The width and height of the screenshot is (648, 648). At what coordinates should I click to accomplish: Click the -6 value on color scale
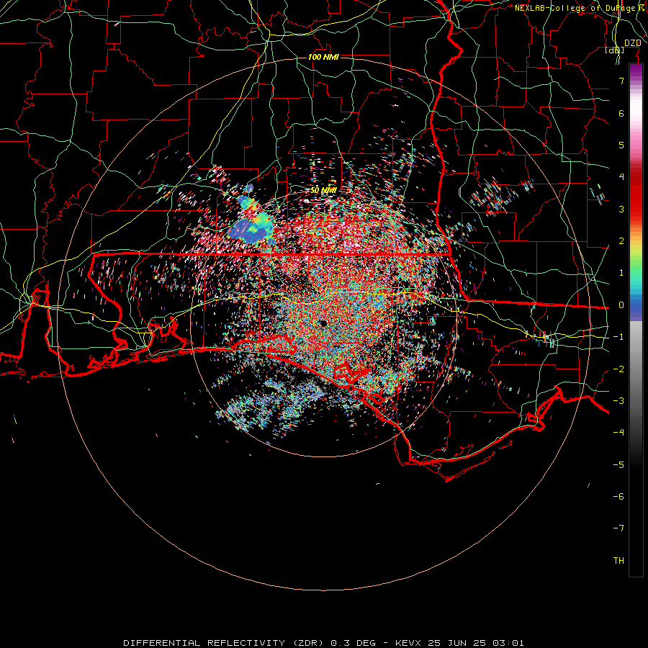[x=618, y=497]
